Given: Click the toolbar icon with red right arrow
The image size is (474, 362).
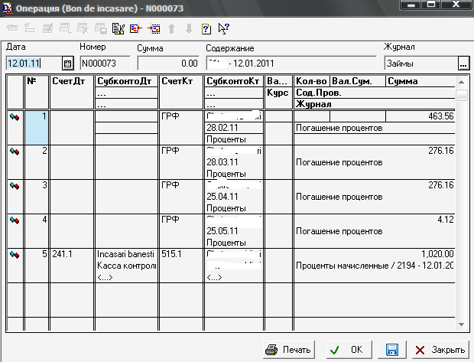Looking at the screenshot, I should pyautogui.click(x=153, y=30).
